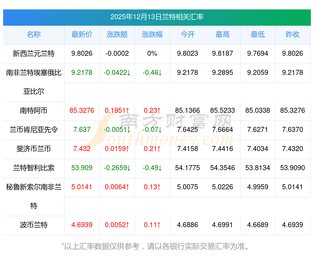Select the 4.6689 lowest price cell
The image size is (314, 256).
[257, 225]
